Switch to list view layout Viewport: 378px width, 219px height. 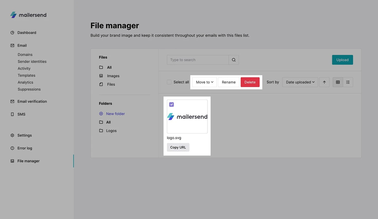tap(348, 82)
